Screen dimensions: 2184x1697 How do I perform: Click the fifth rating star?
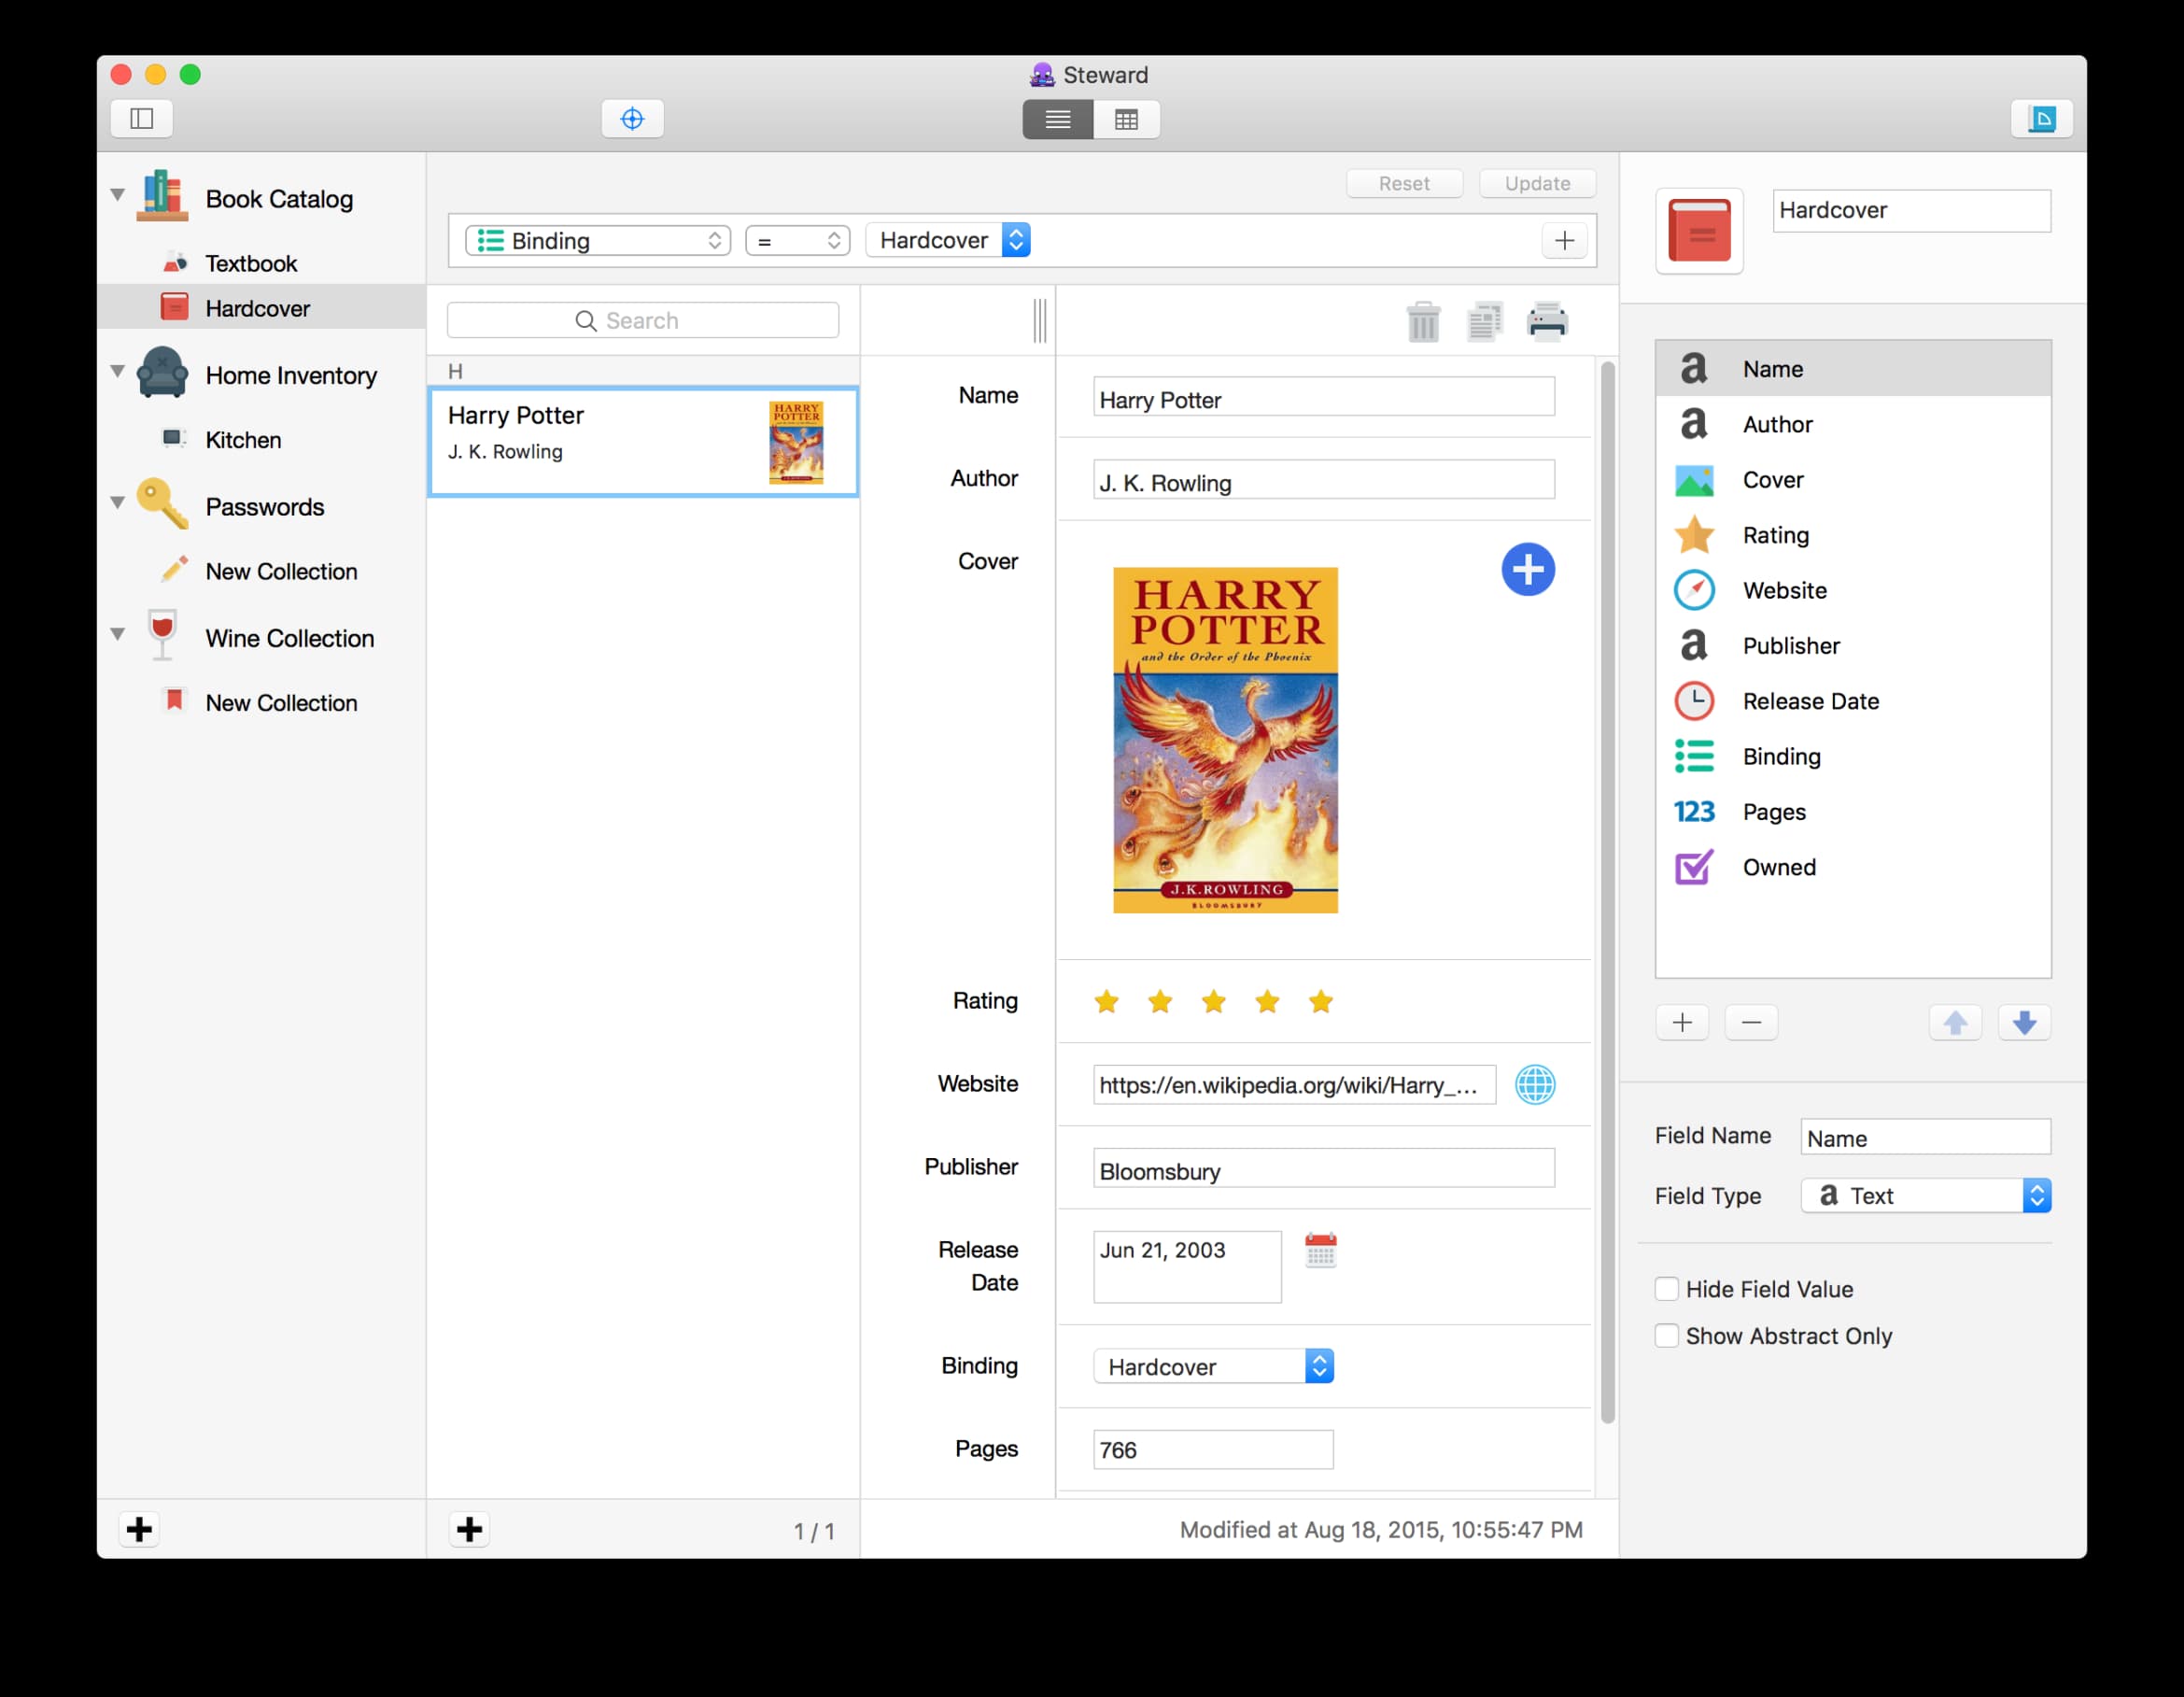[1320, 1002]
